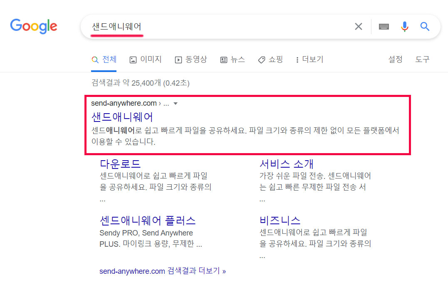
Task: Click the image icon in the 이미지 tab
Action: coord(133,60)
